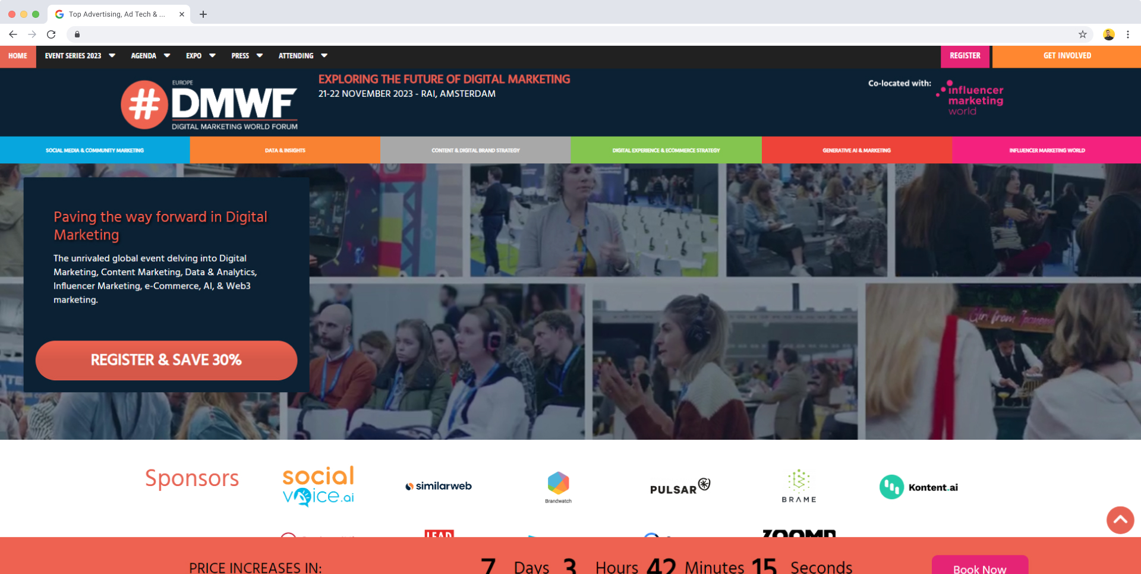Open the Pulsar sponsor logo
Image resolution: width=1141 pixels, height=574 pixels.
[680, 487]
